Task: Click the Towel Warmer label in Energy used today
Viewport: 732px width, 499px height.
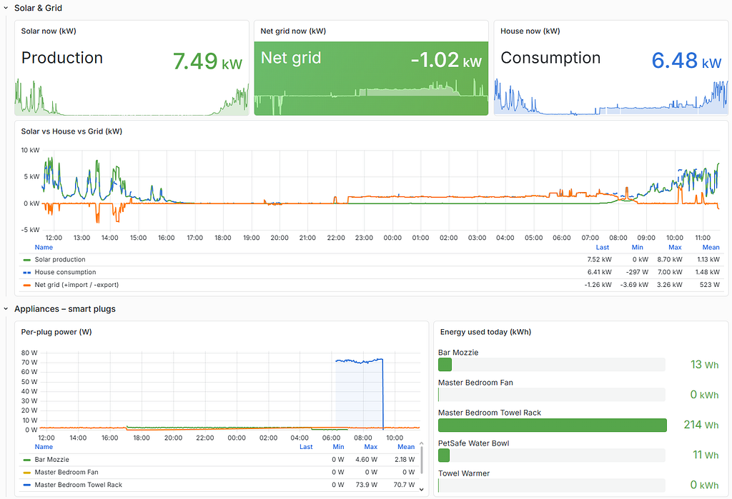Action: tap(464, 473)
